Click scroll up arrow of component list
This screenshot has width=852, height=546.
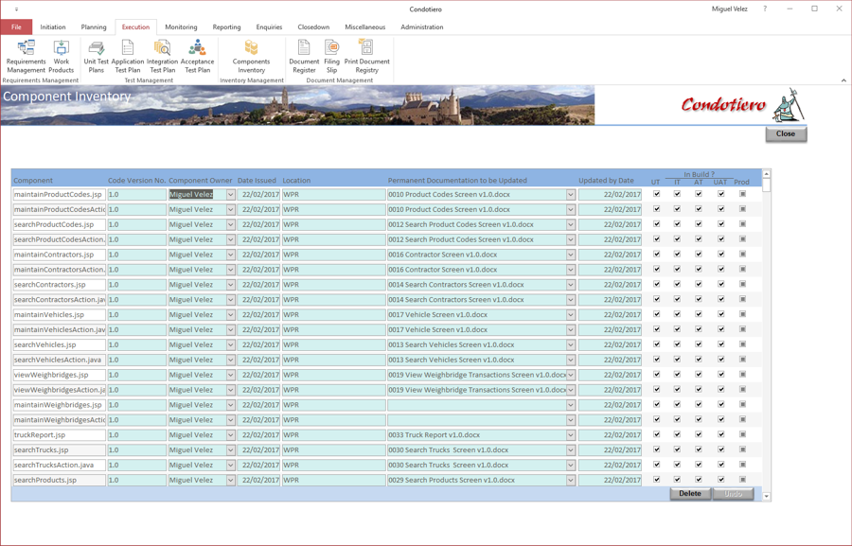766,174
